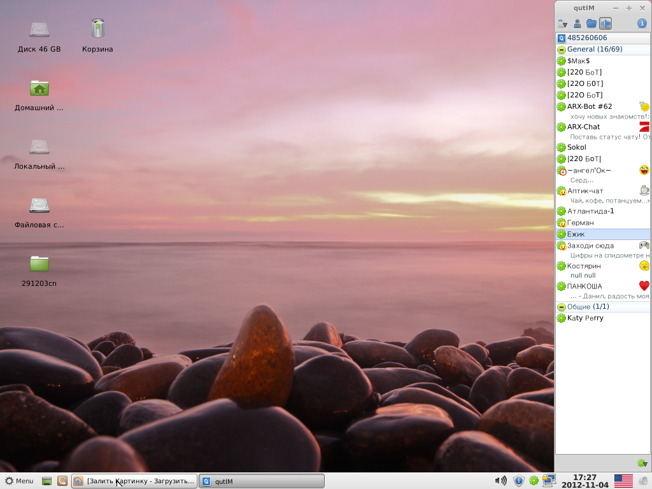Click the faded speaker icon at taskbar end
Image resolution: width=652 pixels, height=489 pixels.
(644, 481)
